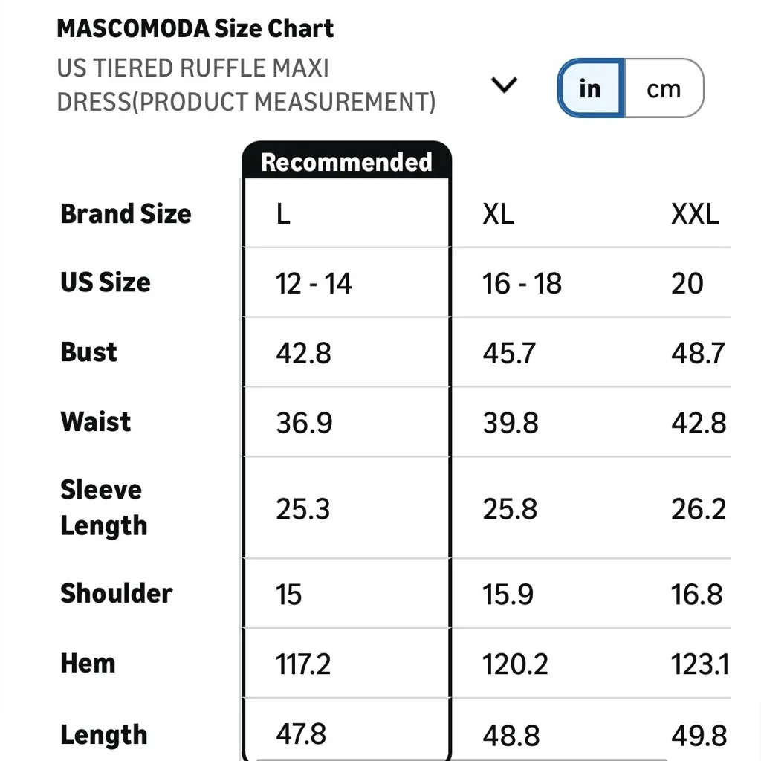The height and width of the screenshot is (761, 761).
Task: Click the Length value 48.8
Action: click(511, 736)
